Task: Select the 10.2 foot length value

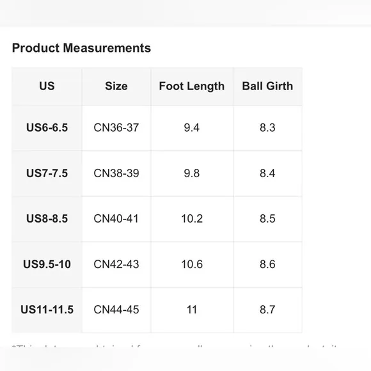Action: click(192, 219)
